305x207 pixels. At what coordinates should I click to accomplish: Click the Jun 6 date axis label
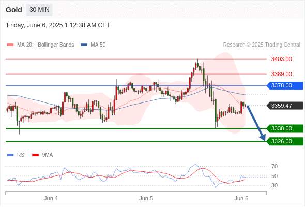click(x=241, y=198)
